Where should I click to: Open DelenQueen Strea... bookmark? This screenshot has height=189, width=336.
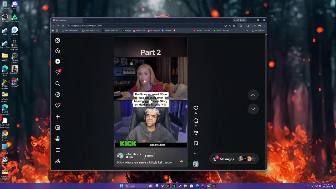[x=222, y=30]
